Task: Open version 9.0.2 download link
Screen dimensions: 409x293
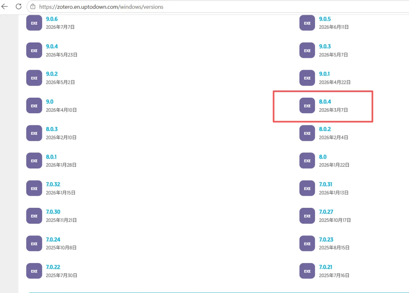Action: 52,74
